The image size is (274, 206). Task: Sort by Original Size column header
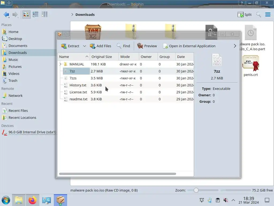(x=104, y=57)
